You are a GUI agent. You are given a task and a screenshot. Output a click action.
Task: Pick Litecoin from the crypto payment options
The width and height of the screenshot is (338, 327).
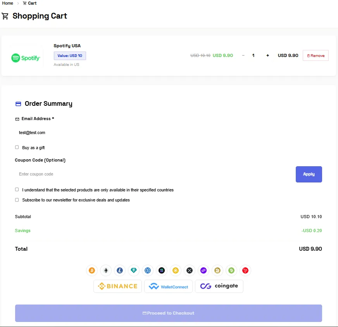point(120,270)
